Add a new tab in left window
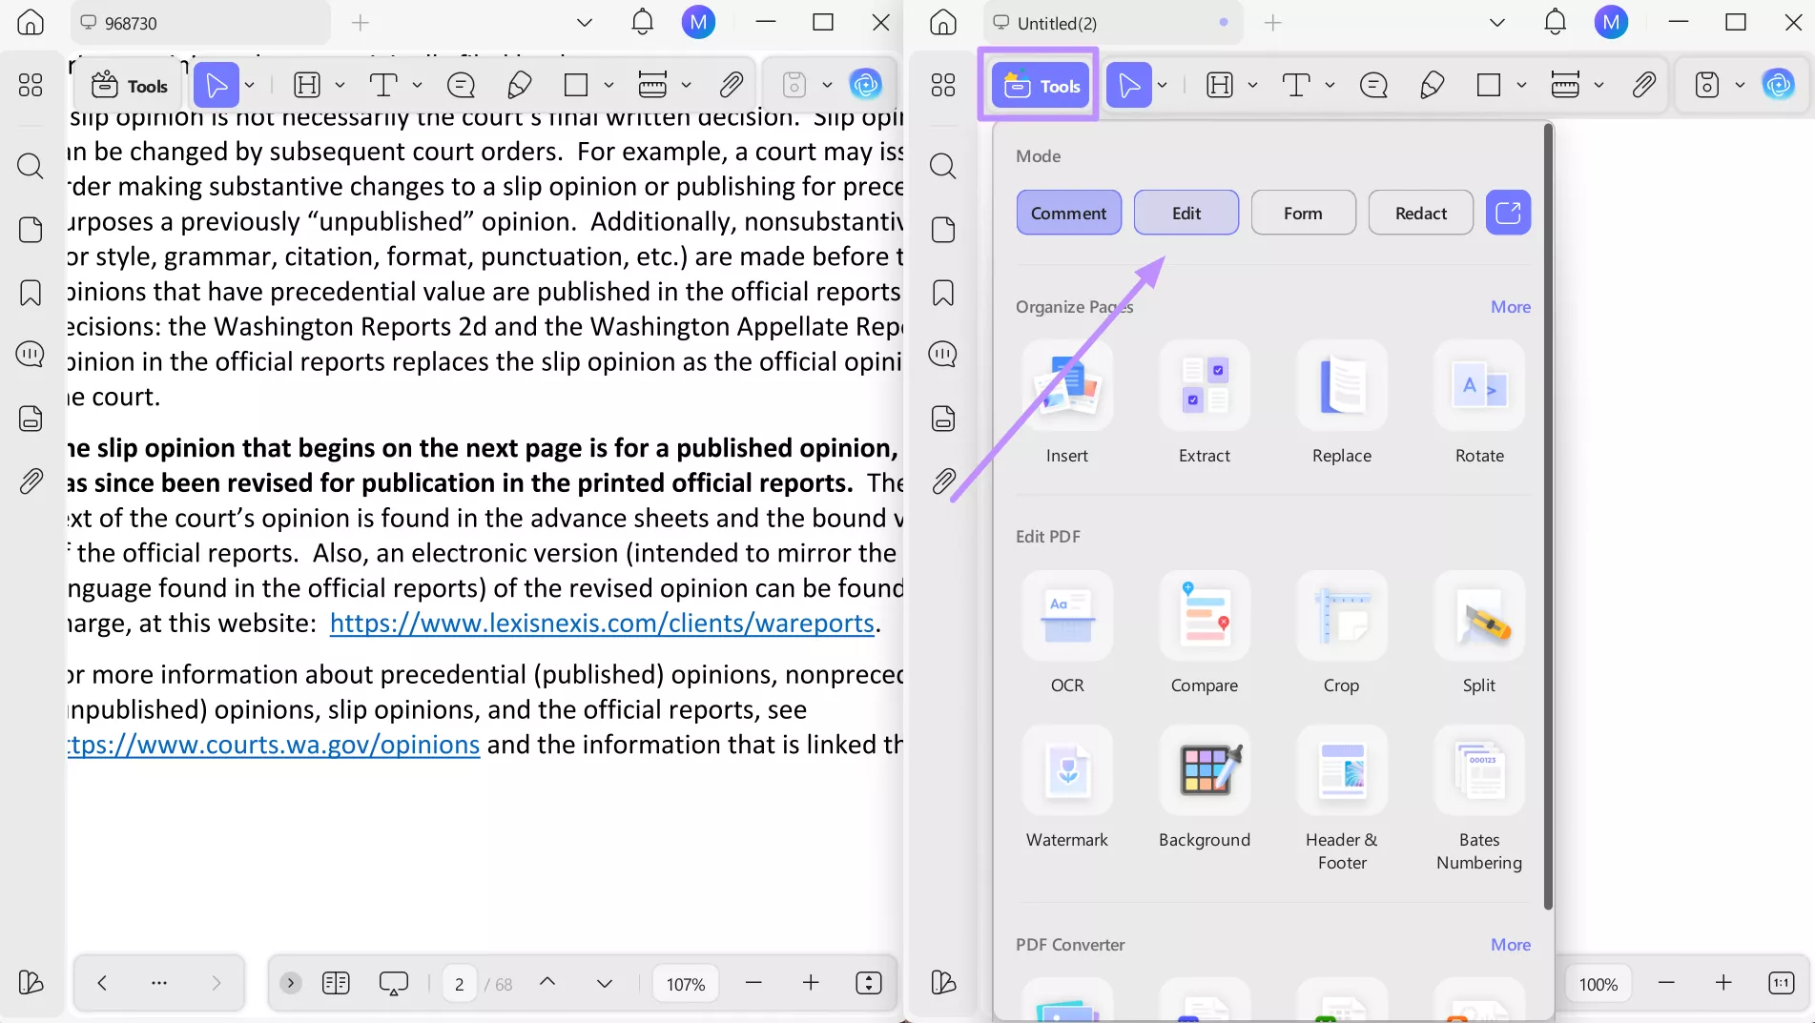Screen dimensions: 1815x1023 point(361,22)
